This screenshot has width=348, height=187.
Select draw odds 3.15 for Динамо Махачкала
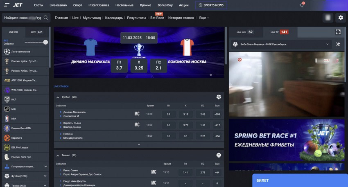(x=186, y=114)
